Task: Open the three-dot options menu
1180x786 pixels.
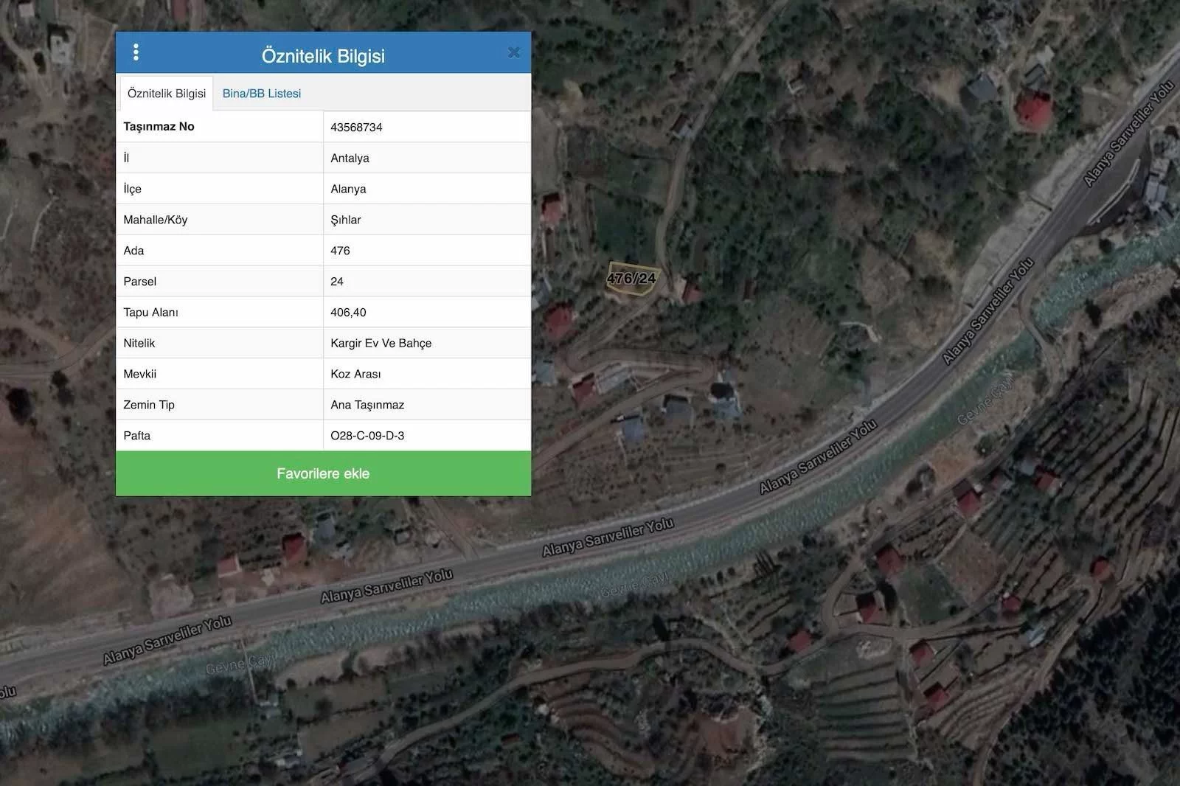Action: [136, 52]
